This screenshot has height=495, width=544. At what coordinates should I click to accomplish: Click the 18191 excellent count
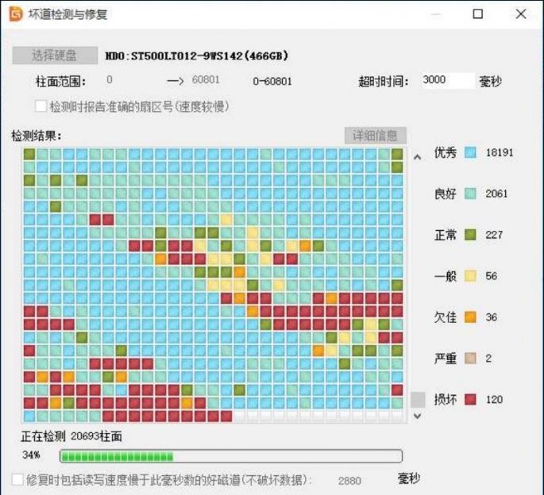(500, 152)
